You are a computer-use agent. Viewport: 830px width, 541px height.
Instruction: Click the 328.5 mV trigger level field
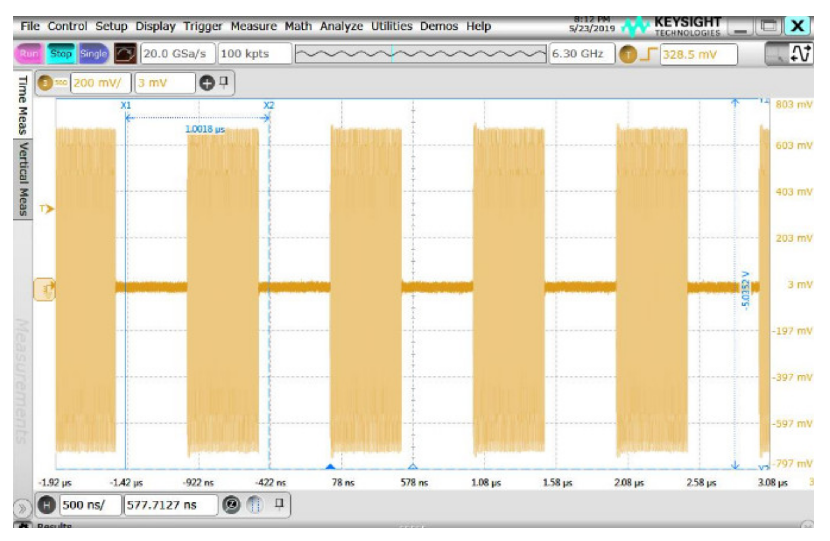coord(698,55)
